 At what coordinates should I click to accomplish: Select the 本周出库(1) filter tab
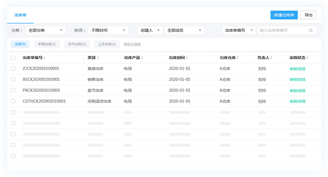coord(47,44)
